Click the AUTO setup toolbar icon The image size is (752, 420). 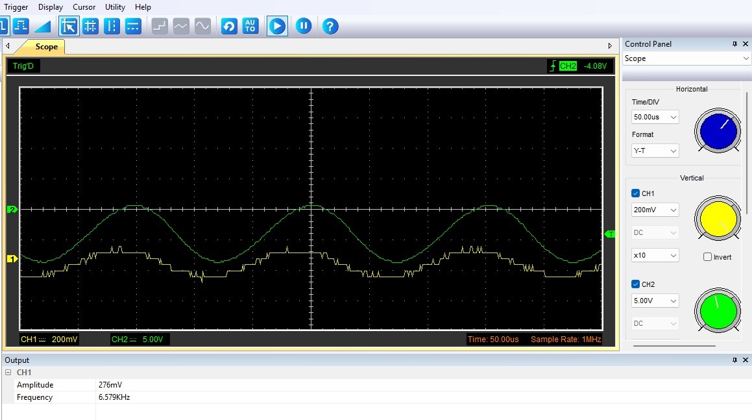pyautogui.click(x=250, y=26)
